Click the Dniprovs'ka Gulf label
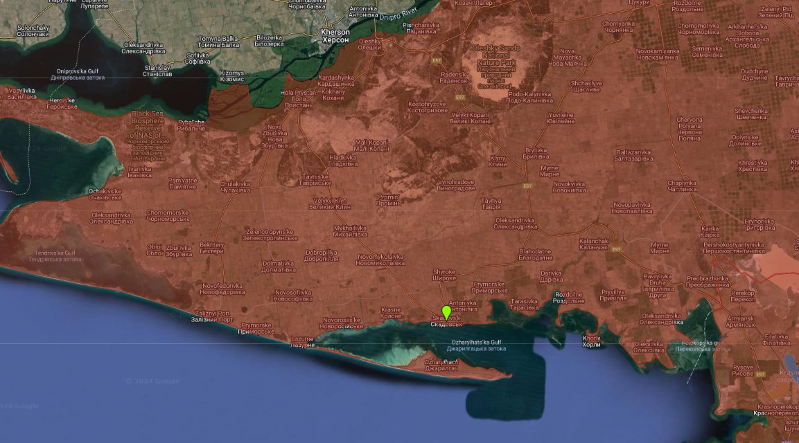 coord(78,74)
